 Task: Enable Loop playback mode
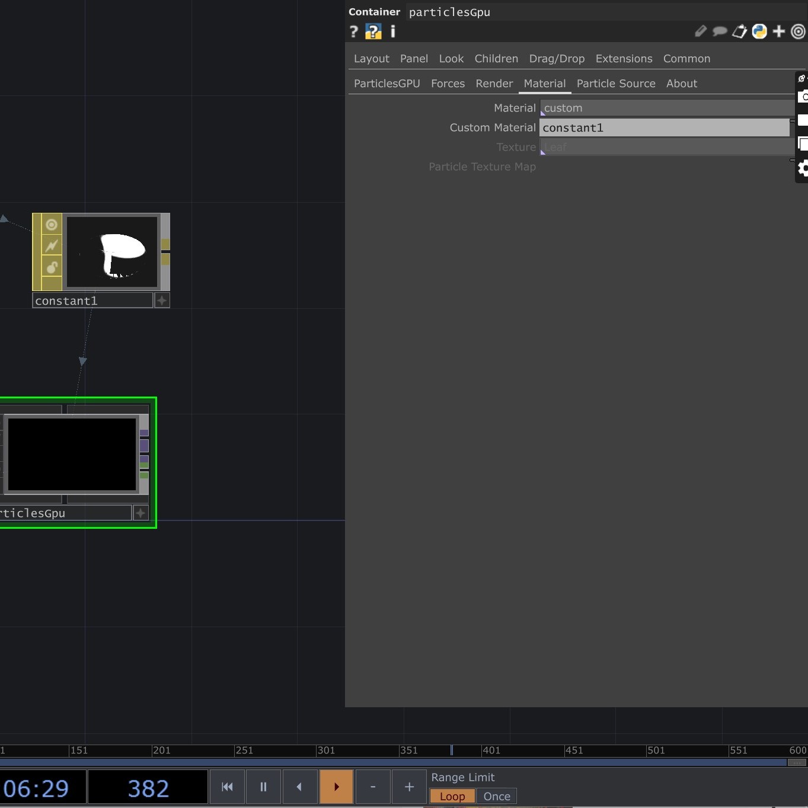[x=452, y=797]
